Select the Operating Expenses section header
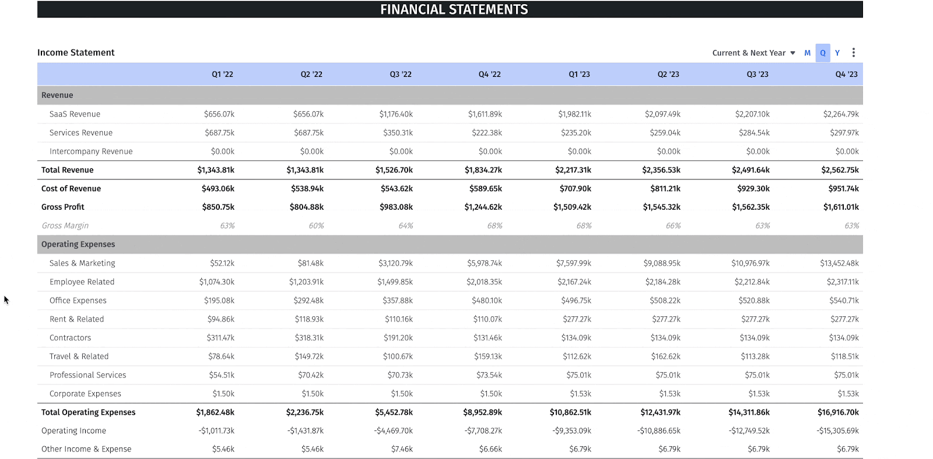Screen dimensions: 933x459 tap(450, 245)
